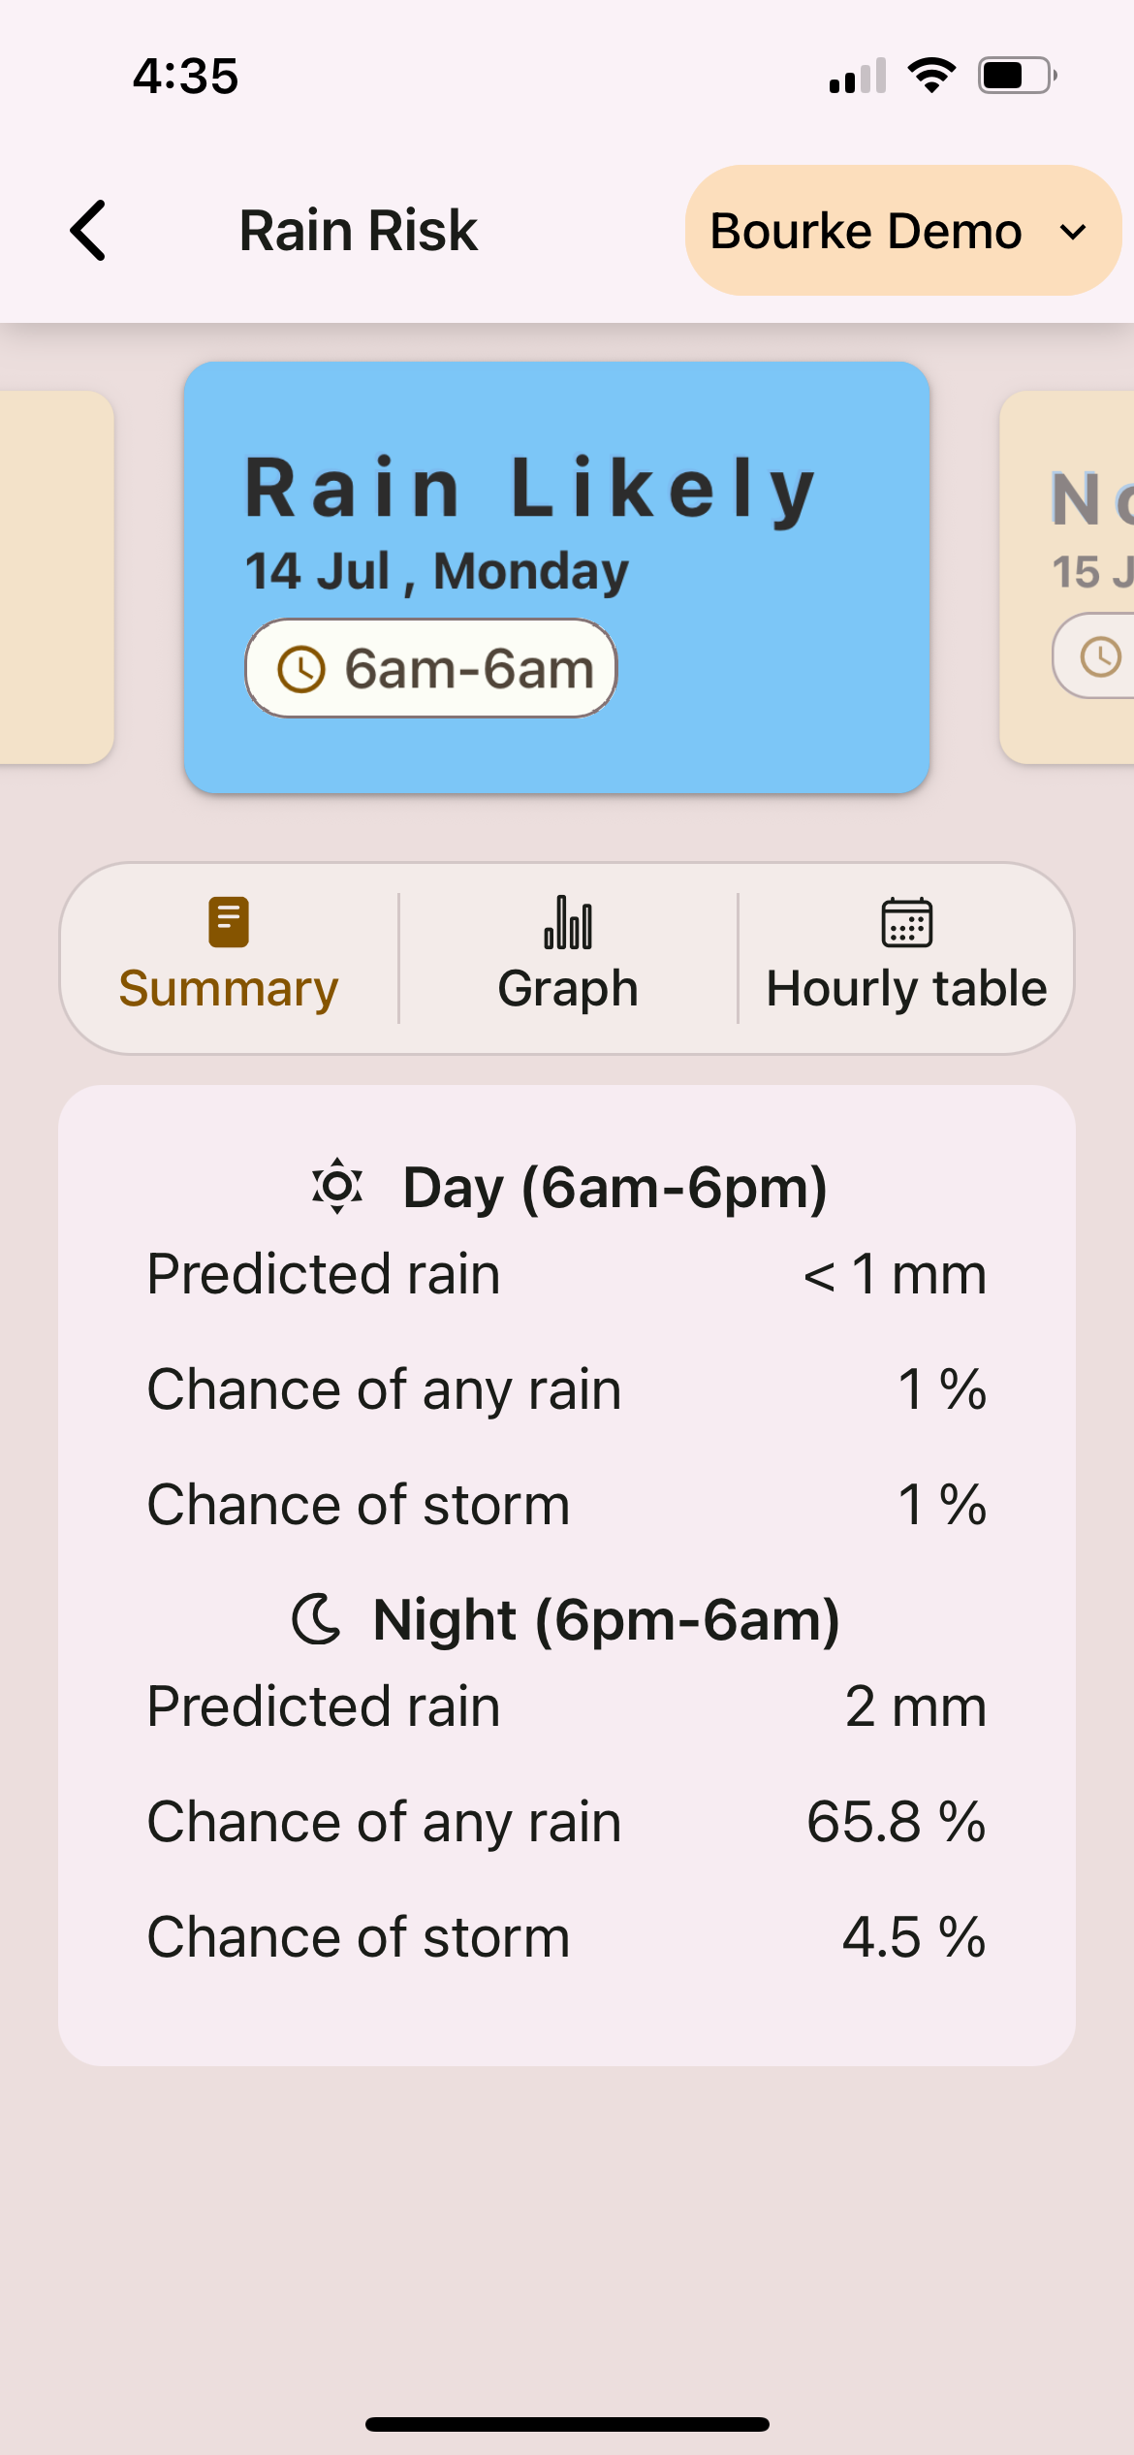Image resolution: width=1134 pixels, height=2455 pixels.
Task: Switch to the Graph tab
Action: click(567, 958)
